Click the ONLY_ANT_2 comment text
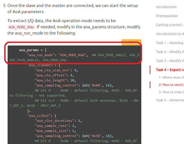Image resolution: width=184 pixels, height=144 pixels. [x=51, y=106]
